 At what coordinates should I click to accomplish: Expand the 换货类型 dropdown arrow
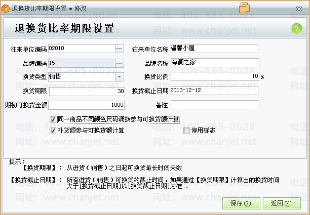[119, 77]
